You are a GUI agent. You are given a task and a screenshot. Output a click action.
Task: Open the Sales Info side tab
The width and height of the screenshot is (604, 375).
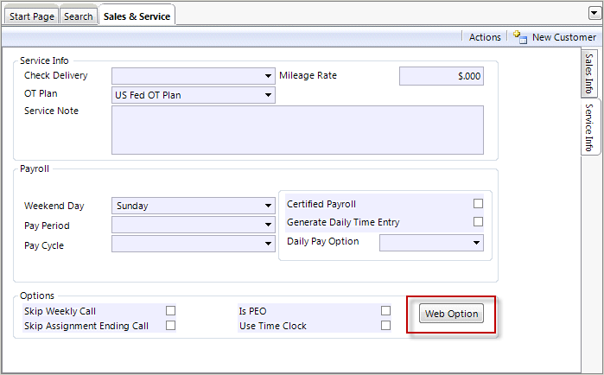(588, 73)
